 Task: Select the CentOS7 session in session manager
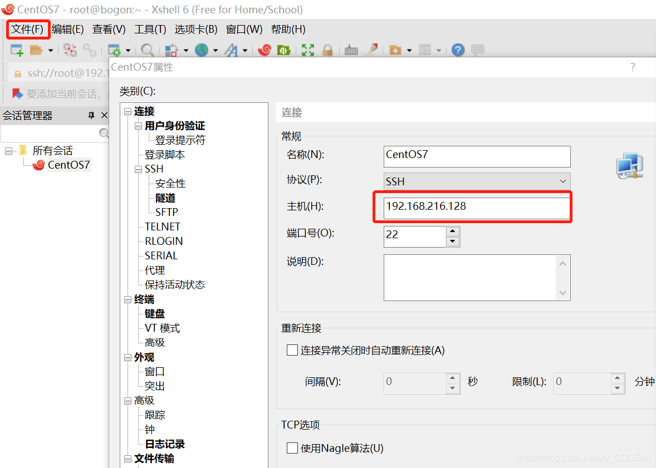pyautogui.click(x=68, y=165)
